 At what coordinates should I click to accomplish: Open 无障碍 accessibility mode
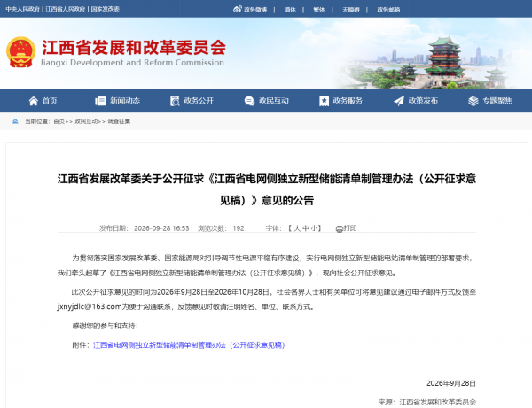point(351,10)
